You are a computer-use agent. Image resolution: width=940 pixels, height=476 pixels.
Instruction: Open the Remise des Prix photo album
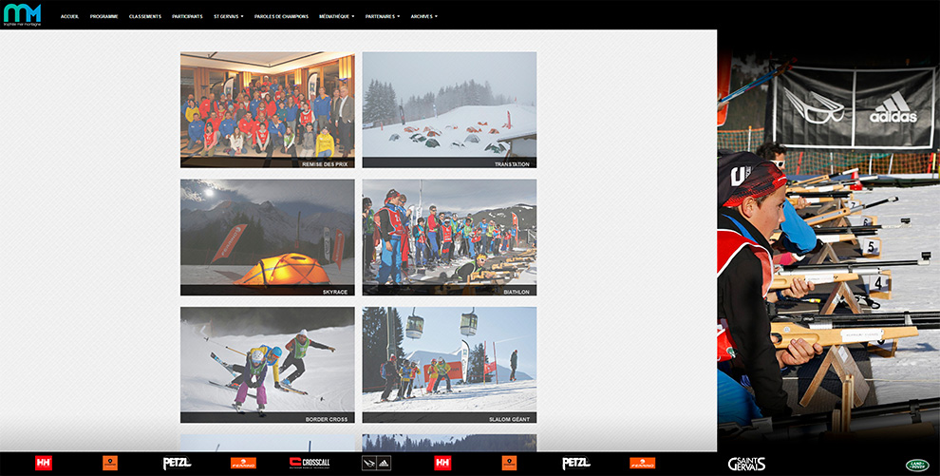tap(267, 109)
